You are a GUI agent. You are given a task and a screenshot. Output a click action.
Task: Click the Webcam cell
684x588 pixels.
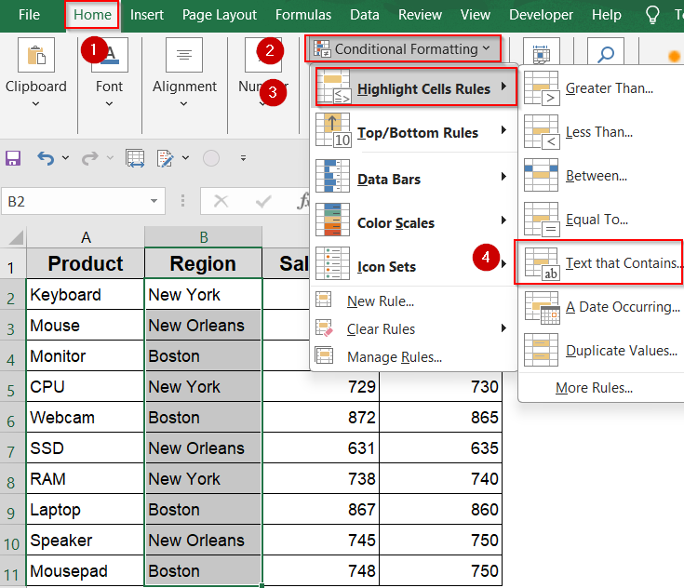86,418
